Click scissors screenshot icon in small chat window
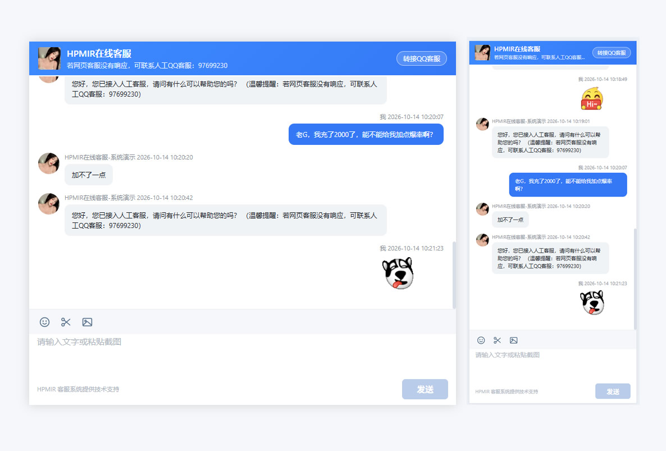This screenshot has height=451, width=666. (498, 340)
